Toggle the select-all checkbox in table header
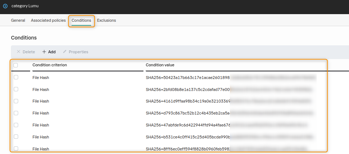 [x=16, y=65]
